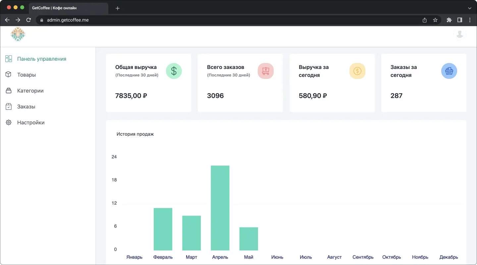The width and height of the screenshot is (477, 265).
Task: Open the browser extensions puzzle icon
Action: (x=449, y=20)
